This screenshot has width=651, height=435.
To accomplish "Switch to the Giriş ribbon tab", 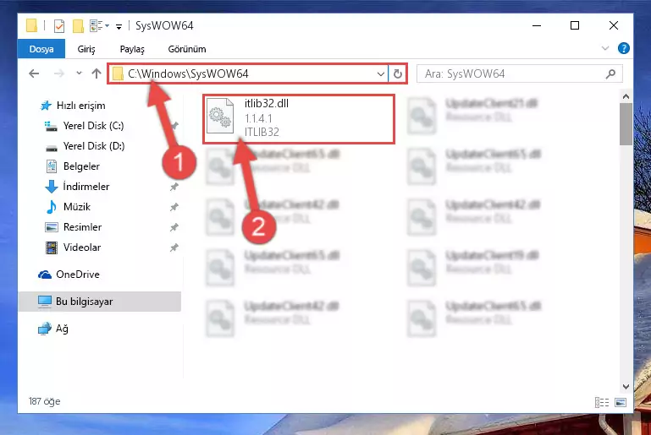I will point(86,49).
